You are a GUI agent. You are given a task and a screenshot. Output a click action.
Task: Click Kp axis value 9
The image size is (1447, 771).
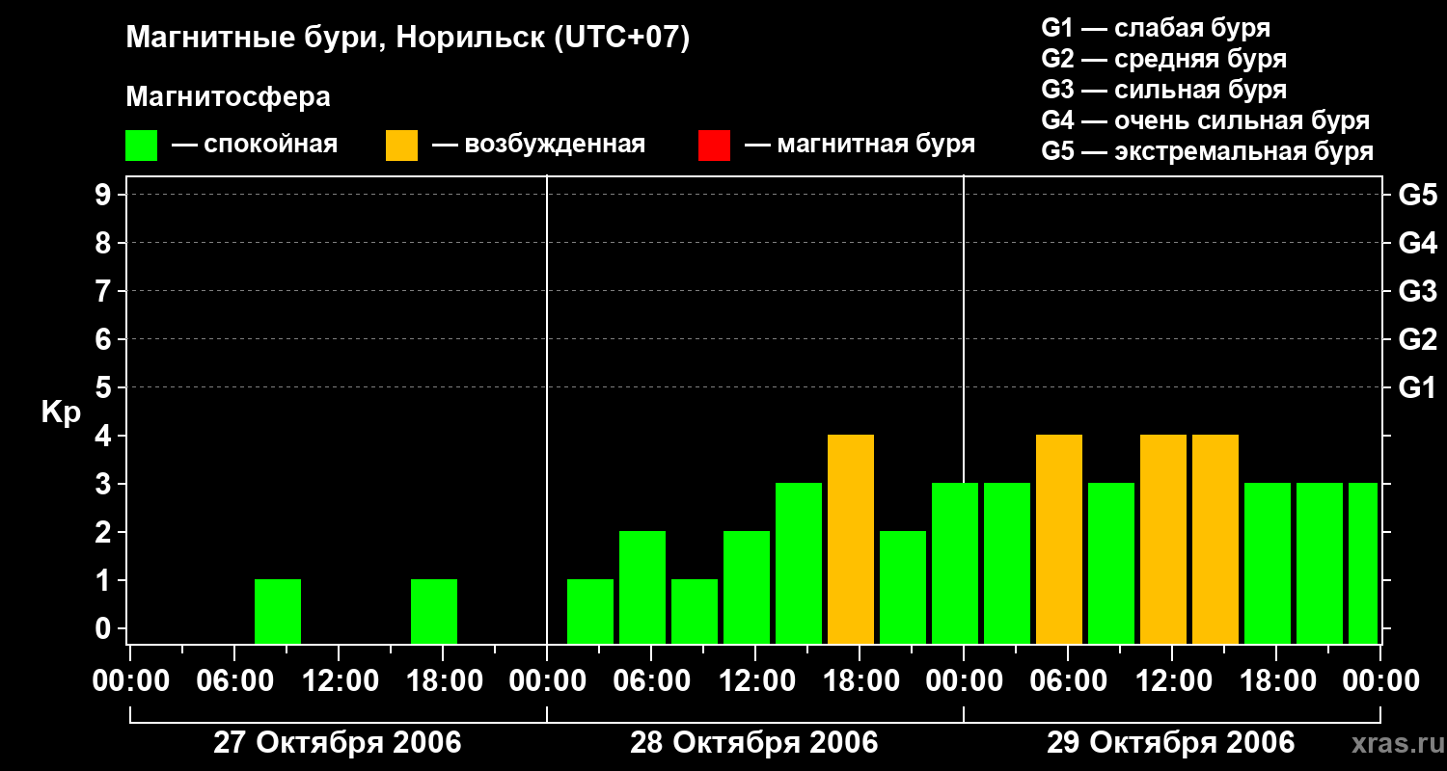pos(105,195)
